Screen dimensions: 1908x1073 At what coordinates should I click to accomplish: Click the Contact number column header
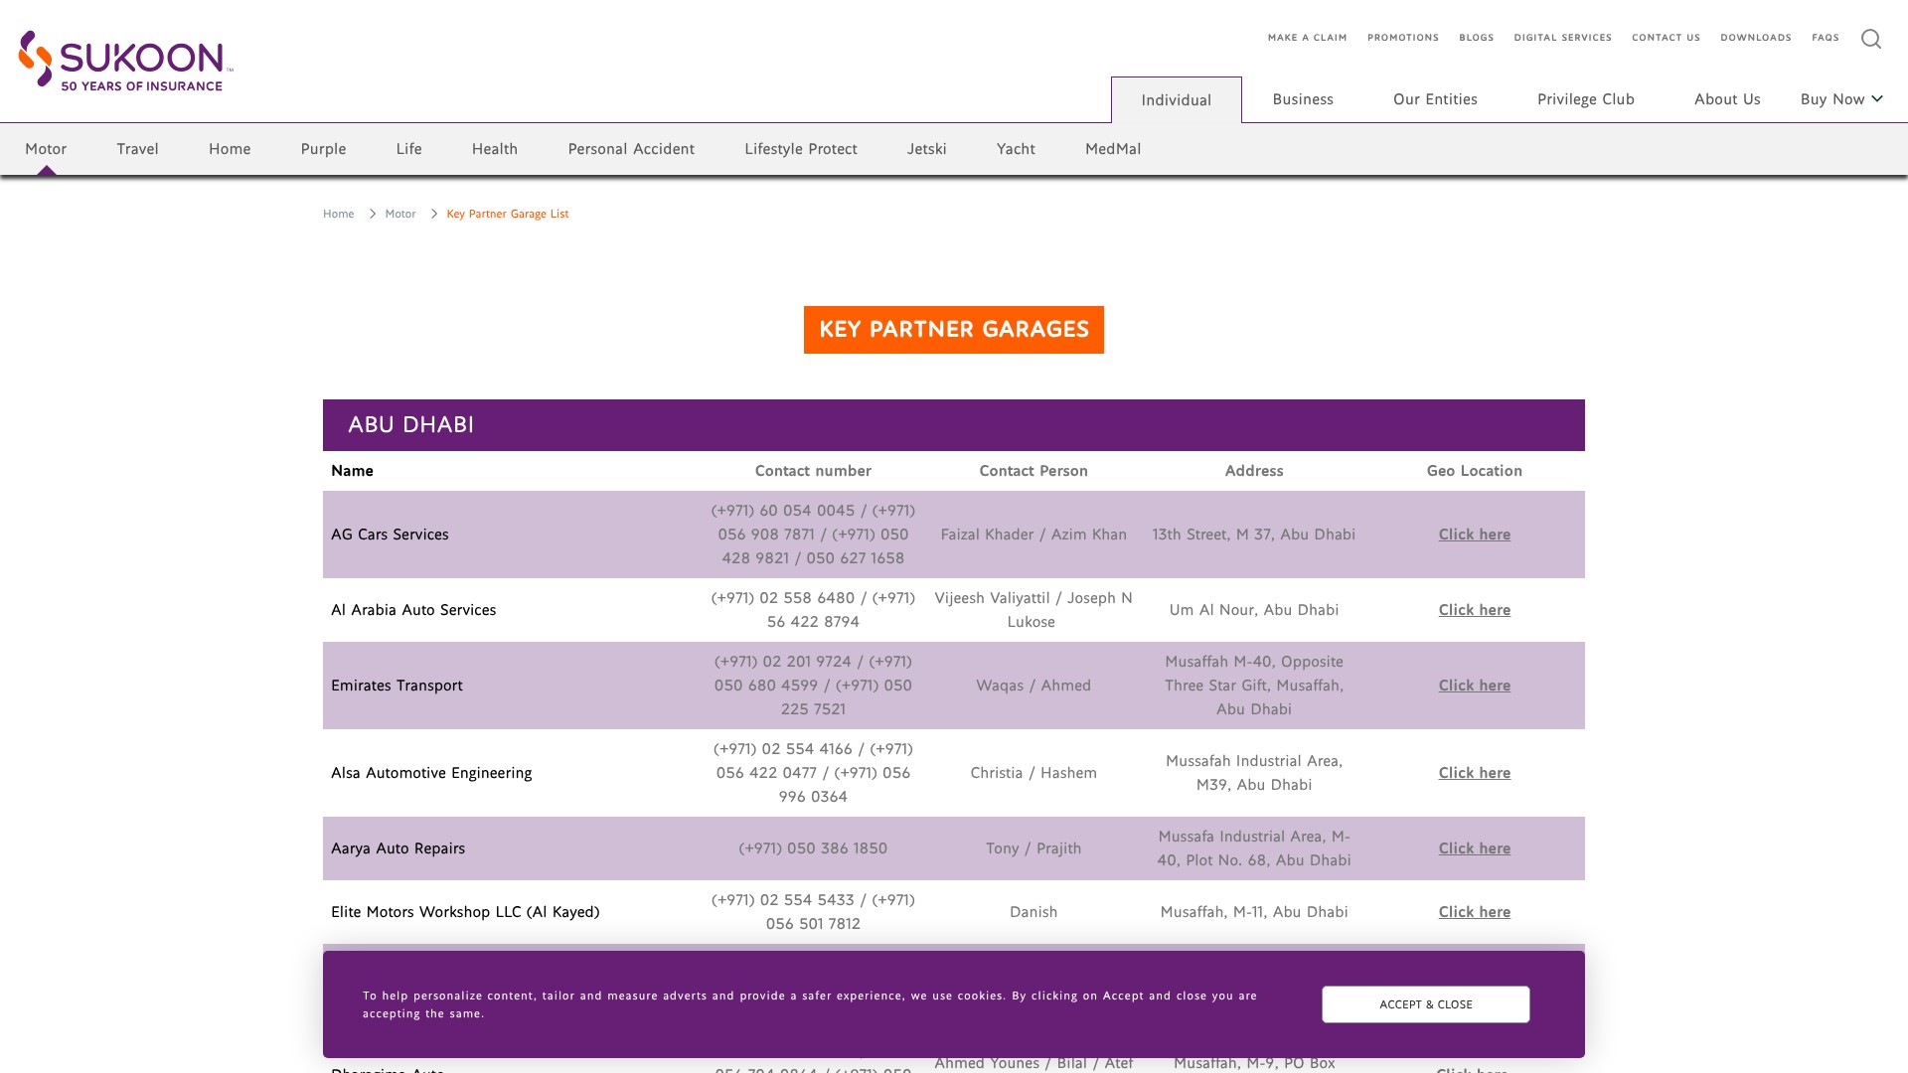click(813, 471)
